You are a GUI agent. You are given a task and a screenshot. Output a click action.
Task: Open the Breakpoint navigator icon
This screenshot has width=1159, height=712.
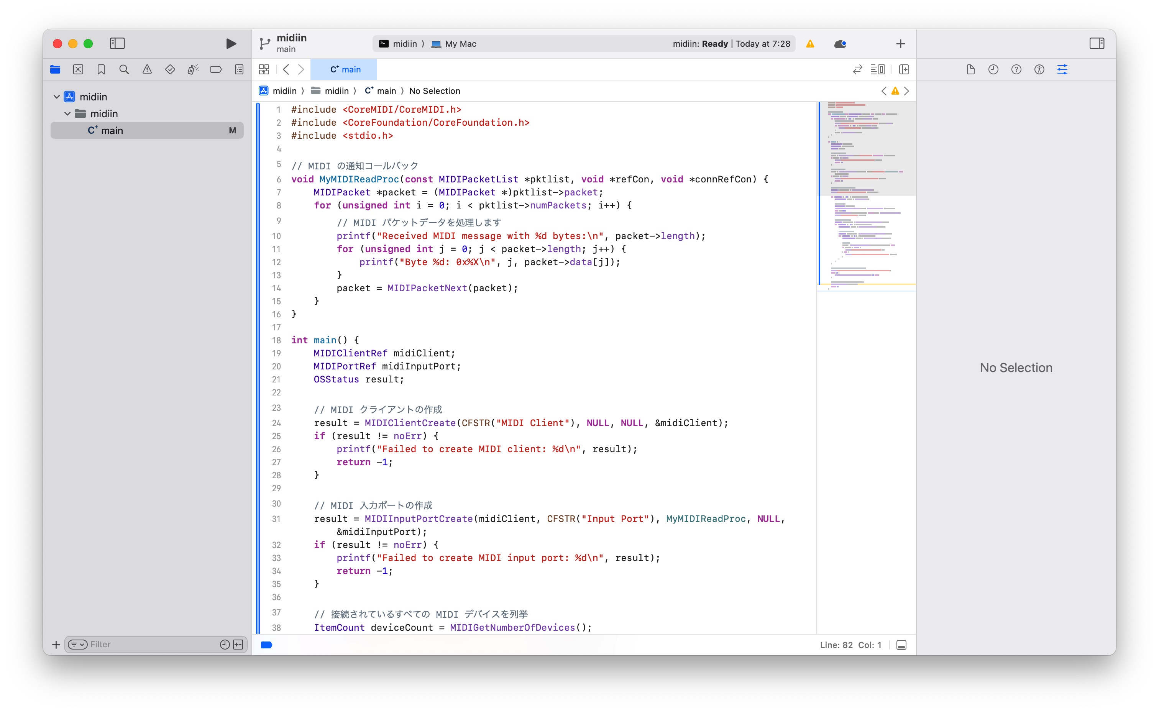pyautogui.click(x=216, y=70)
